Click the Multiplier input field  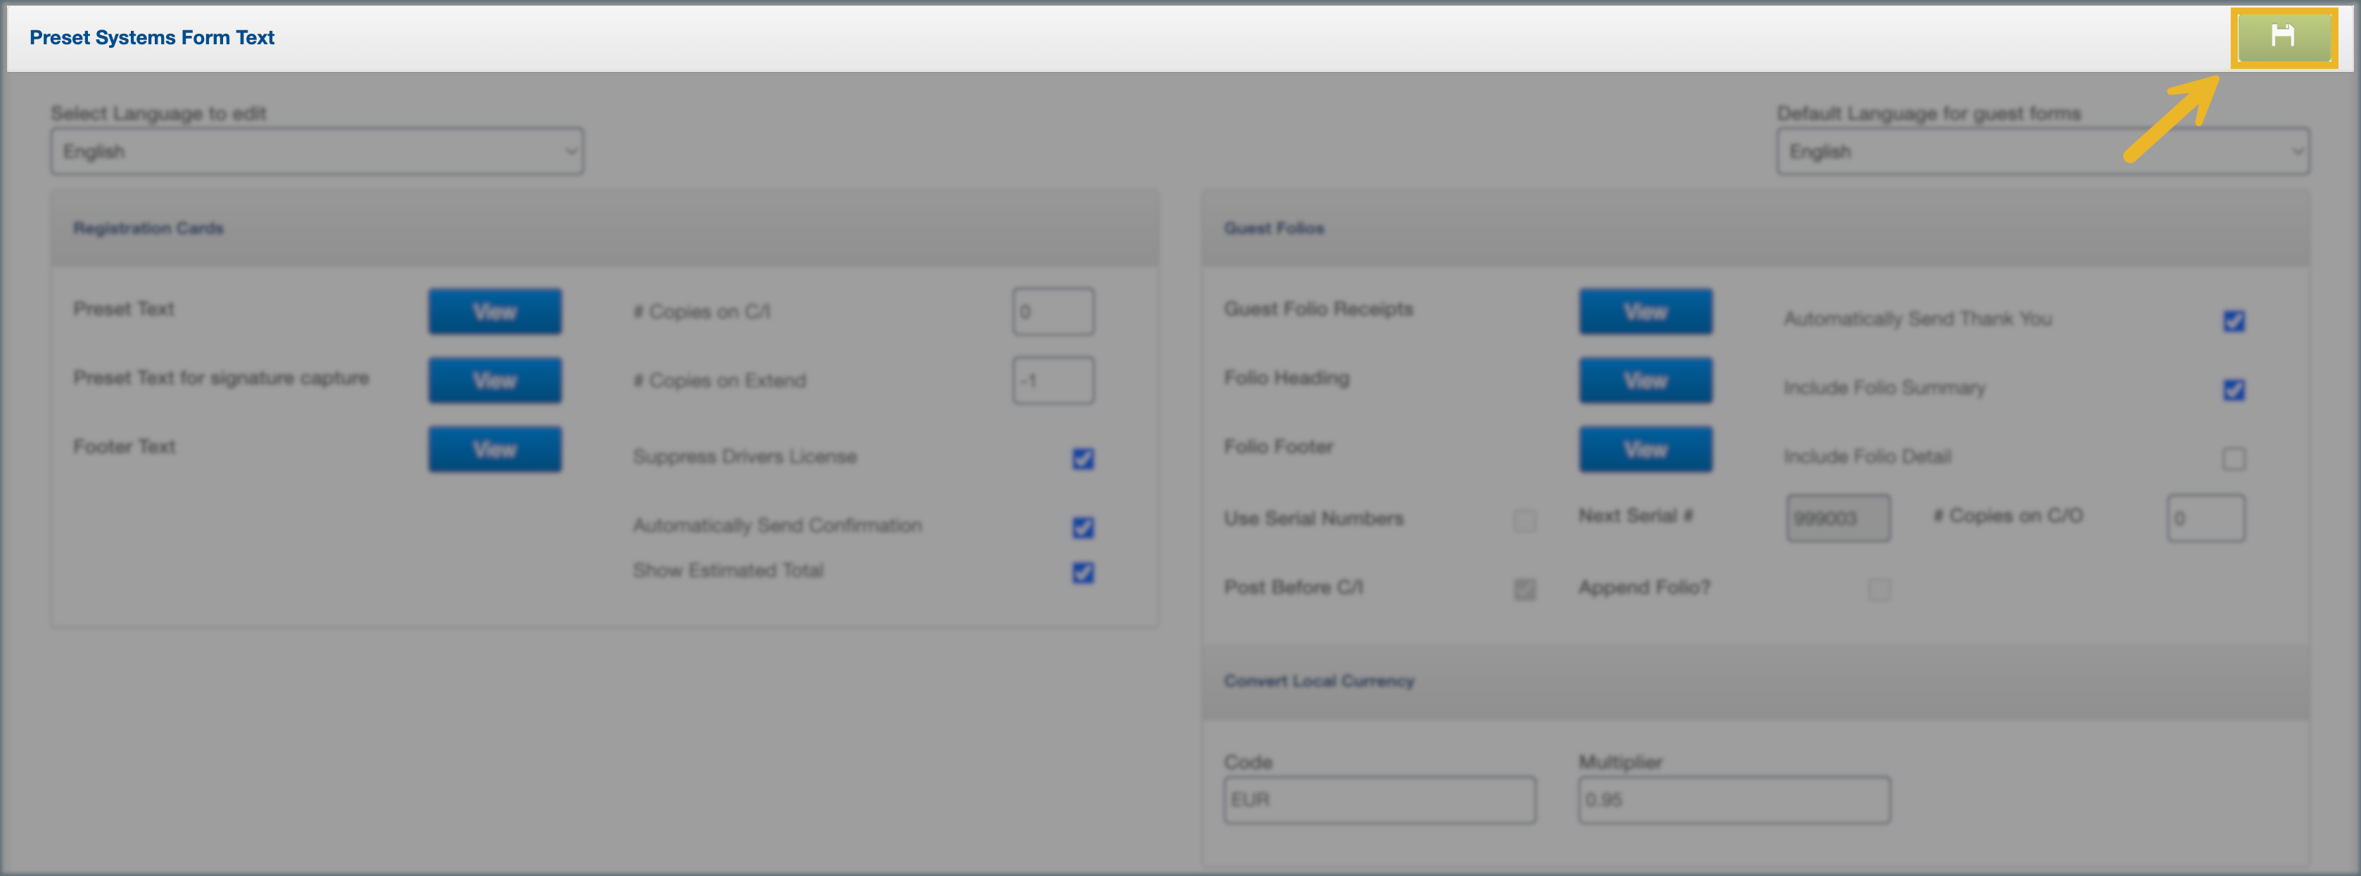click(1733, 800)
